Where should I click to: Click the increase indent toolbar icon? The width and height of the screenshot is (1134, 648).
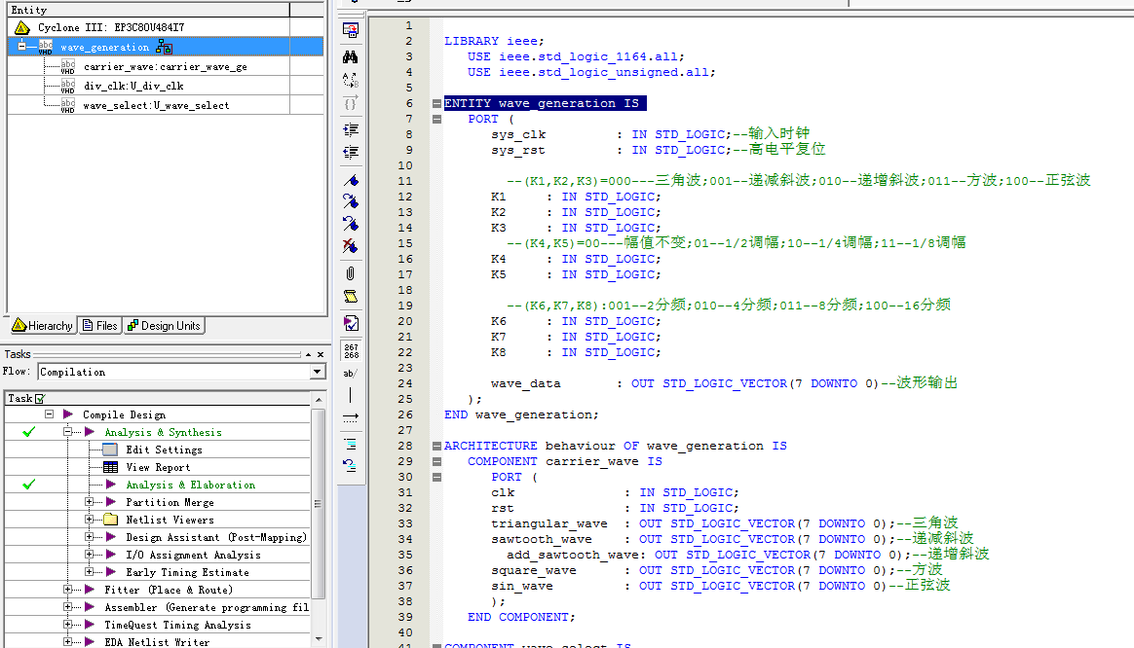351,128
